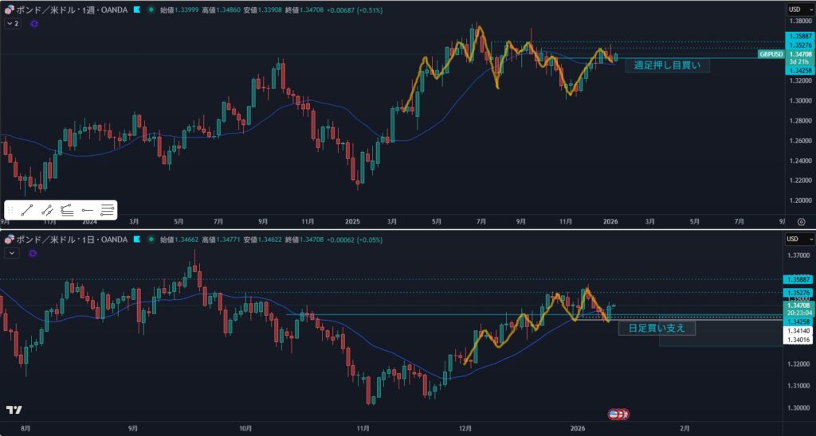
Task: Select the Trend Line tool in floating toolbar
Action: click(x=27, y=210)
